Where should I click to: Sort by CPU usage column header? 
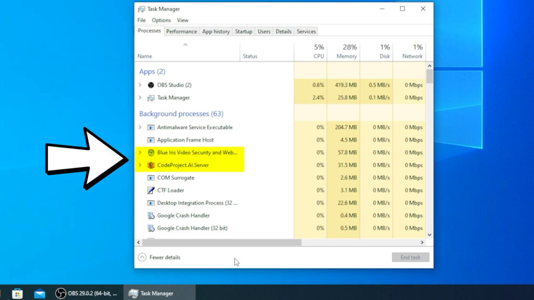pos(311,52)
